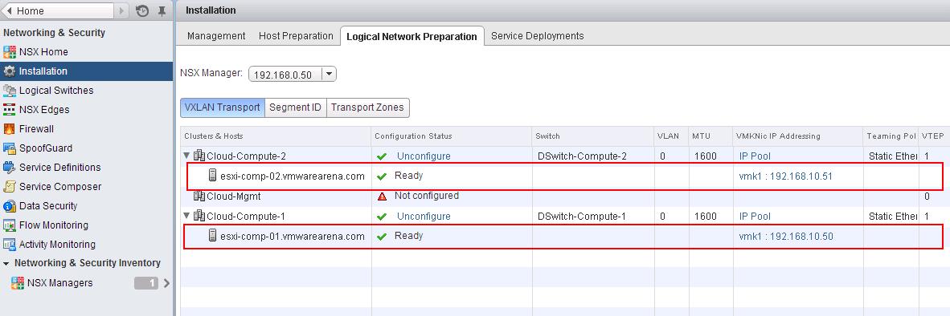
Task: Open the Firewall flame icon
Action: [10, 128]
